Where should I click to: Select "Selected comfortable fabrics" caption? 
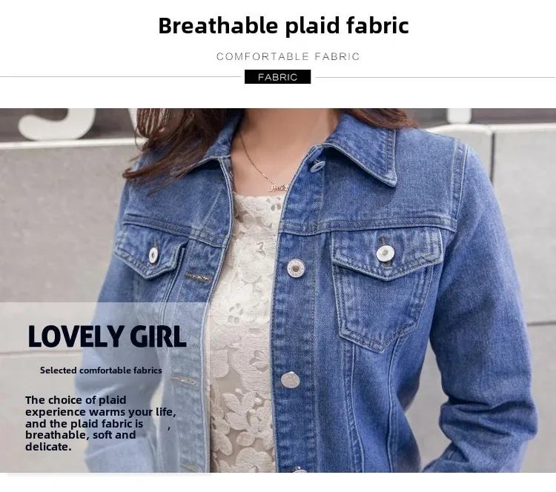[x=101, y=370]
